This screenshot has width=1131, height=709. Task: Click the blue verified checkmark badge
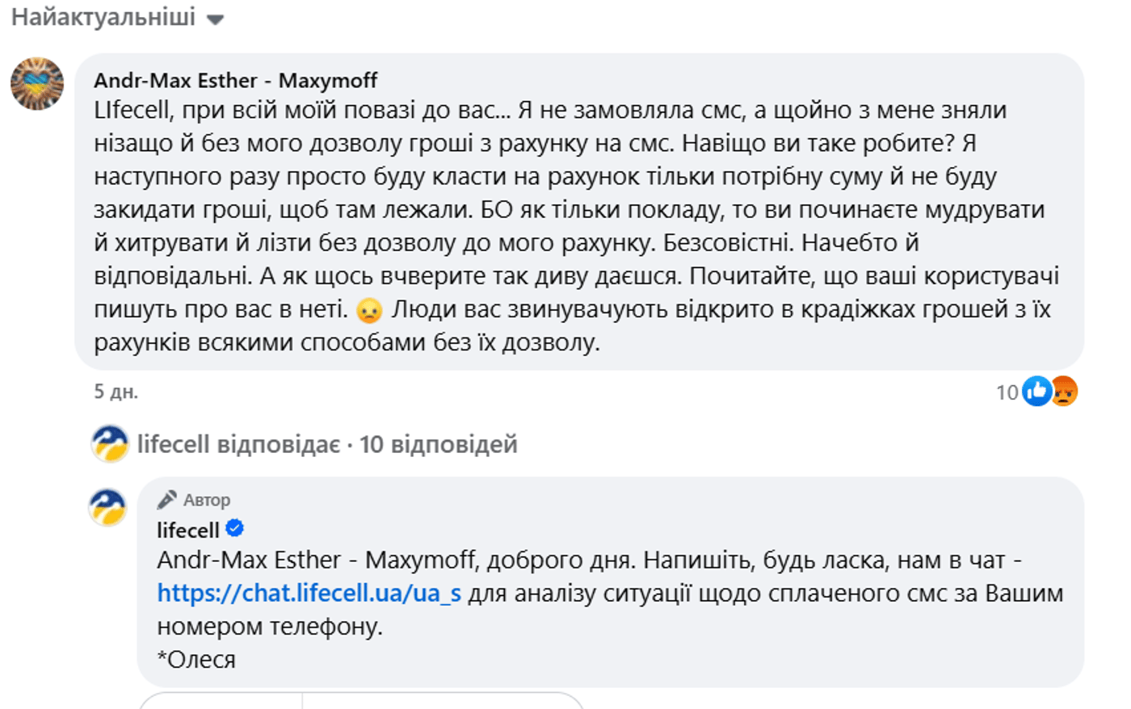tap(235, 529)
